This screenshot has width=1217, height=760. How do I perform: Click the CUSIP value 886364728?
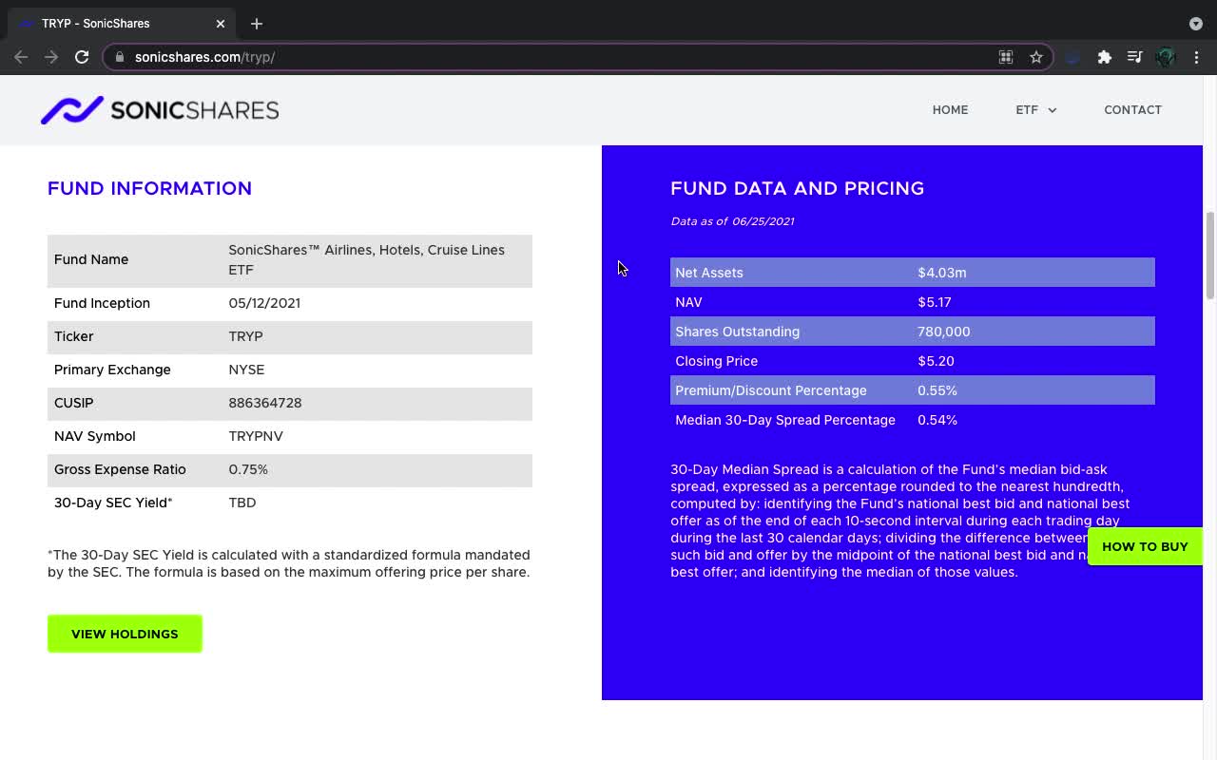[x=265, y=403]
